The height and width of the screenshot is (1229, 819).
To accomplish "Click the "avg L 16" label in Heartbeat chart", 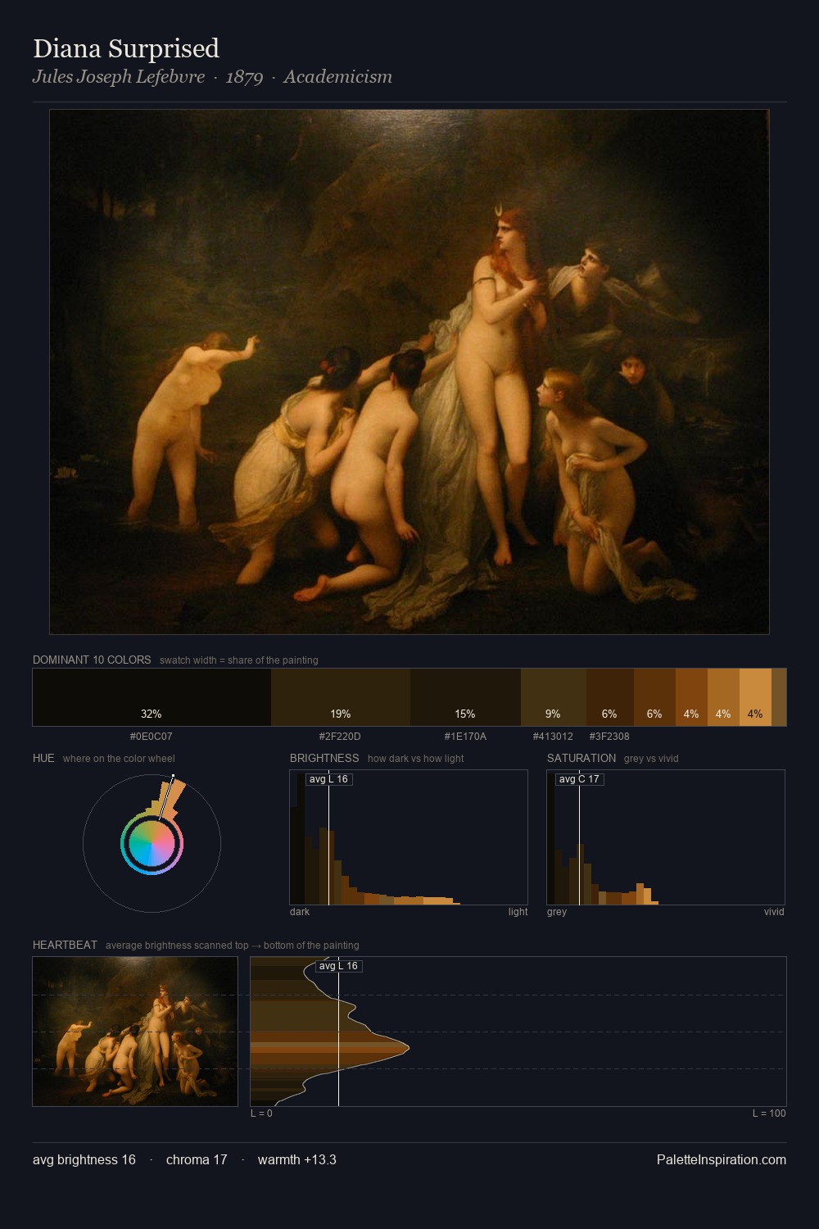I will pos(338,966).
